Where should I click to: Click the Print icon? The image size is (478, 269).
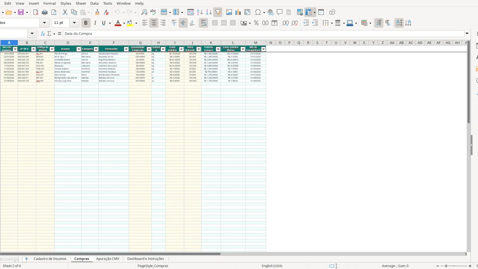pos(44,12)
